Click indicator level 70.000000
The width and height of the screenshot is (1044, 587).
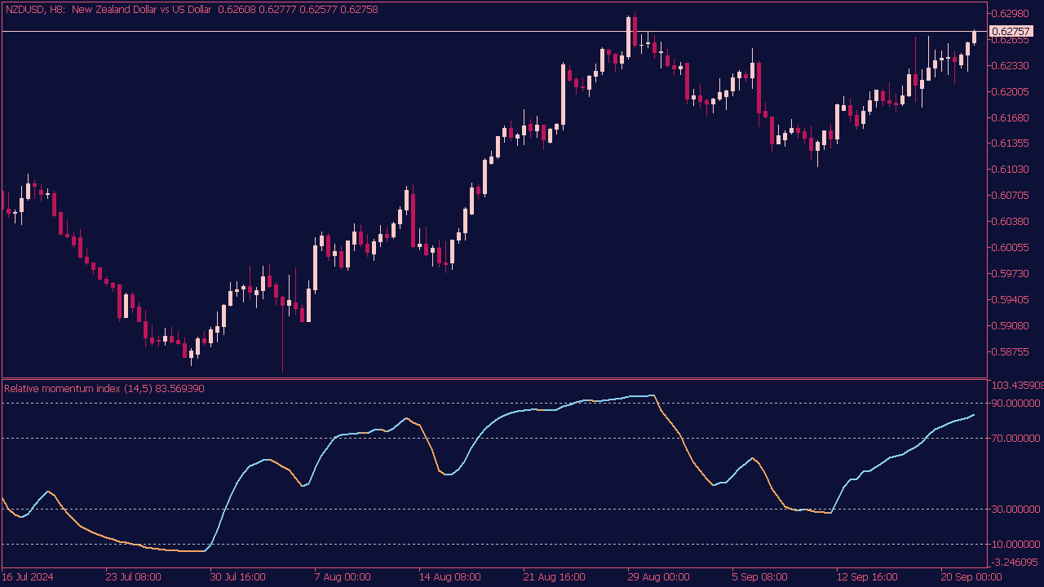[x=1015, y=439]
